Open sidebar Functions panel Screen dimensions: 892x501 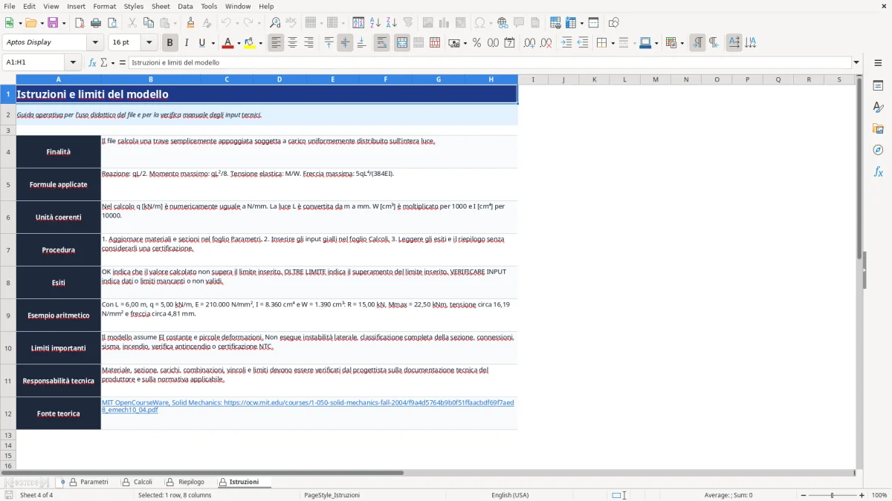878,171
